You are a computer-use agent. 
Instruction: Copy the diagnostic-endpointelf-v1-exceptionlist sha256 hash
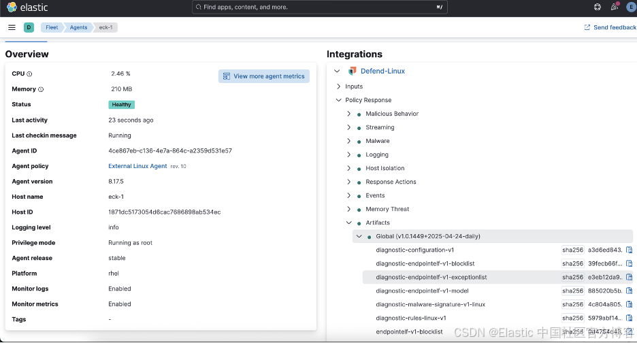coord(630,277)
